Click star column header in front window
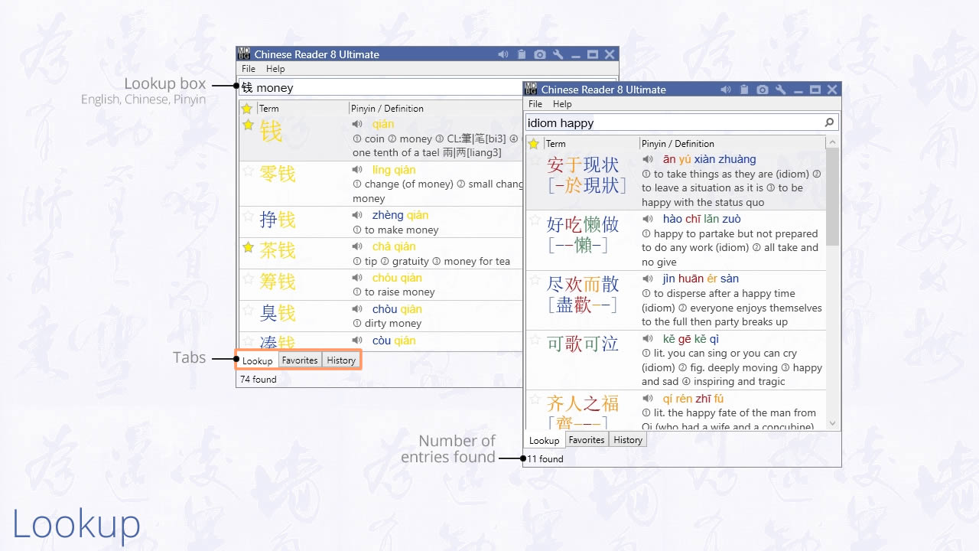The height and width of the screenshot is (551, 979). pyautogui.click(x=534, y=143)
